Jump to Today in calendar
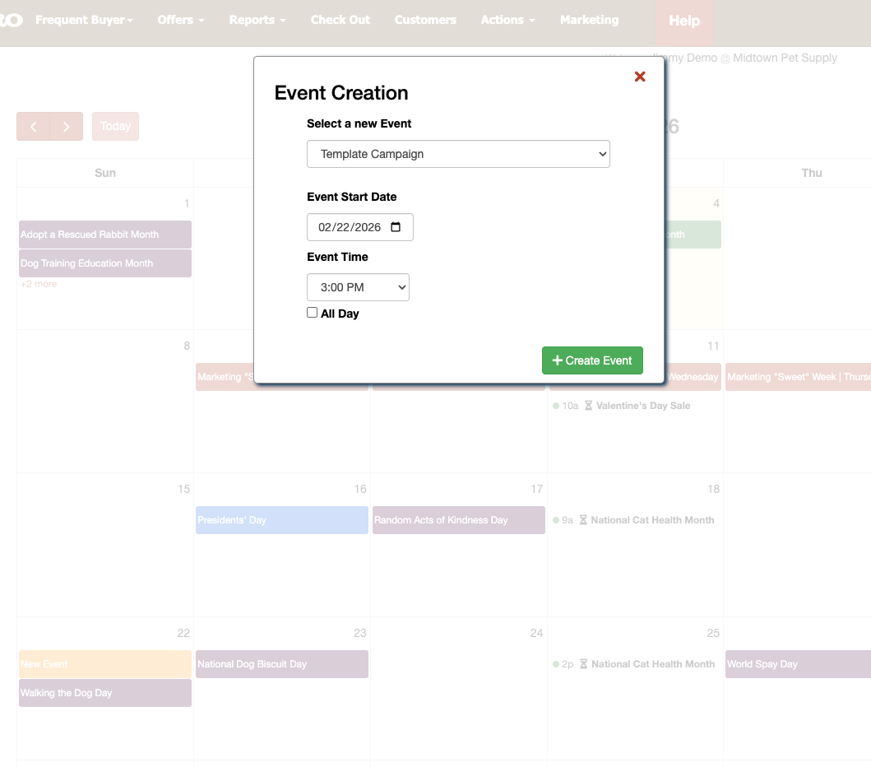The image size is (871, 767). click(115, 127)
